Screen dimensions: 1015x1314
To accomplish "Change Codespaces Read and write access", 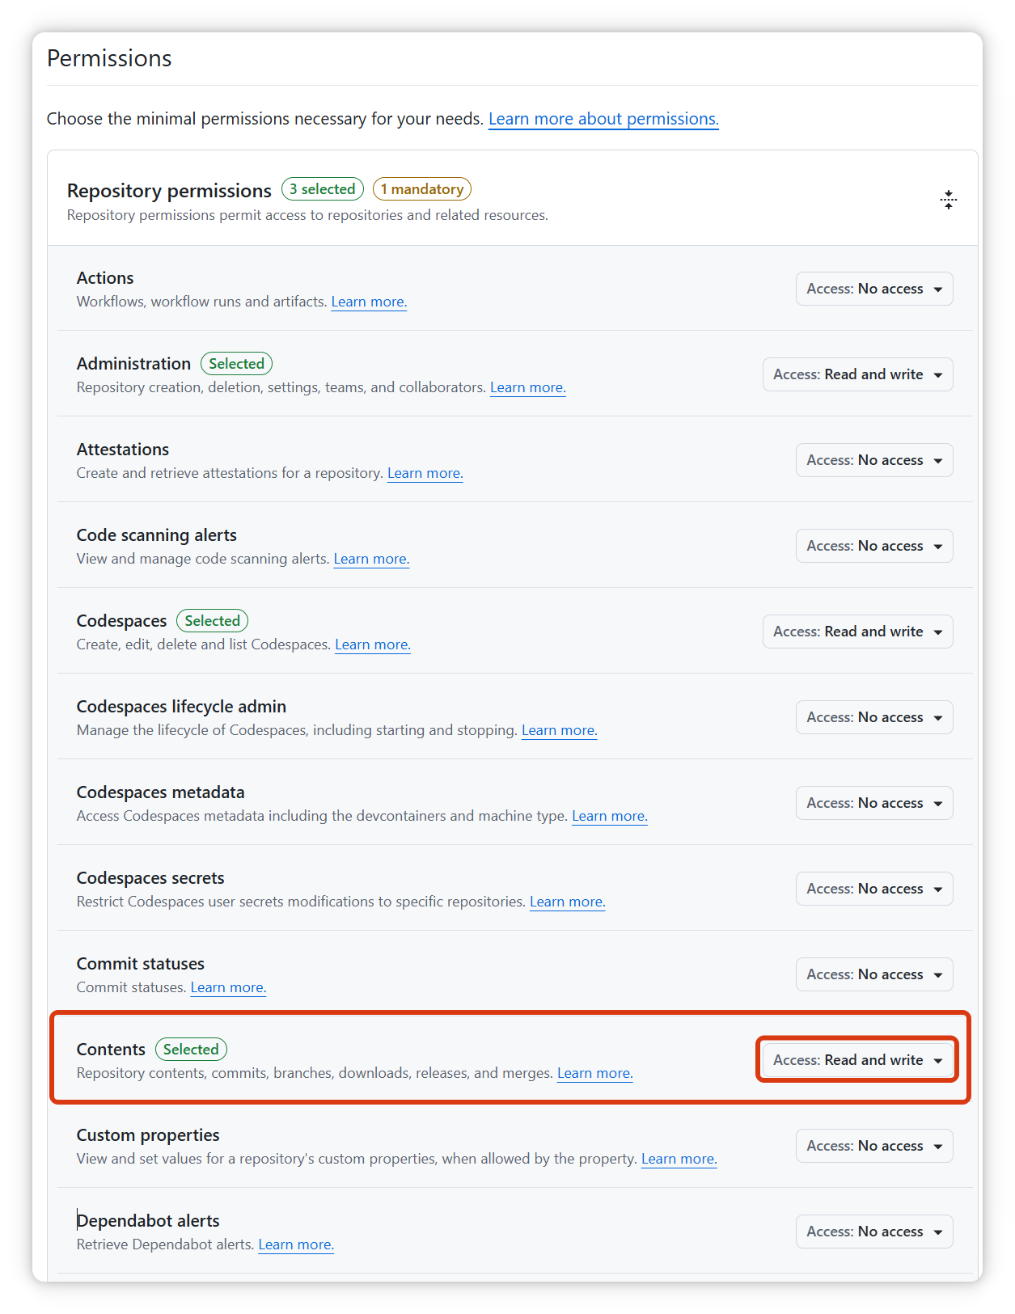I will (857, 632).
